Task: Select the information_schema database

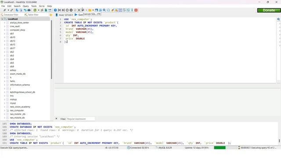Action: (20, 85)
